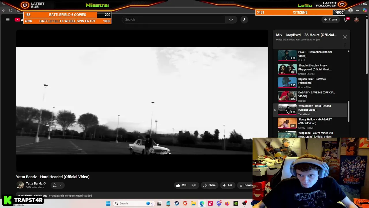
Task: Click the Windows taskbar search box
Action: tap(134, 203)
